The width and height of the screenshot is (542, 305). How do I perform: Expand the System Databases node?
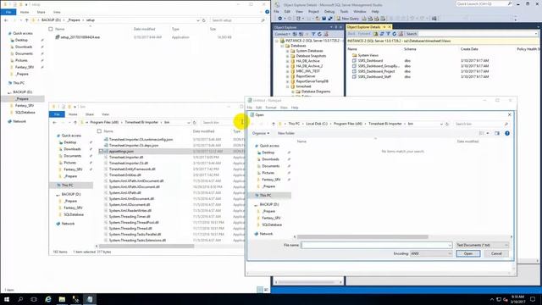(x=287, y=51)
